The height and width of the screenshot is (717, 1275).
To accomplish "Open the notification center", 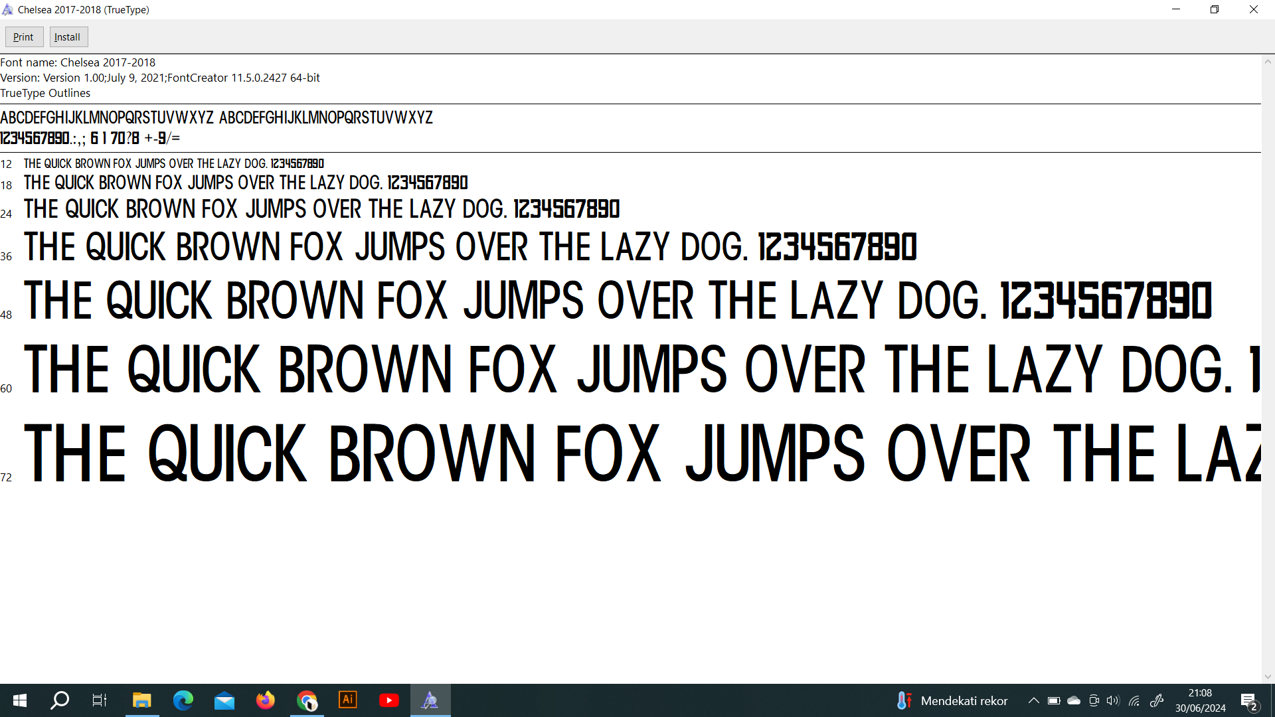I will point(1249,701).
